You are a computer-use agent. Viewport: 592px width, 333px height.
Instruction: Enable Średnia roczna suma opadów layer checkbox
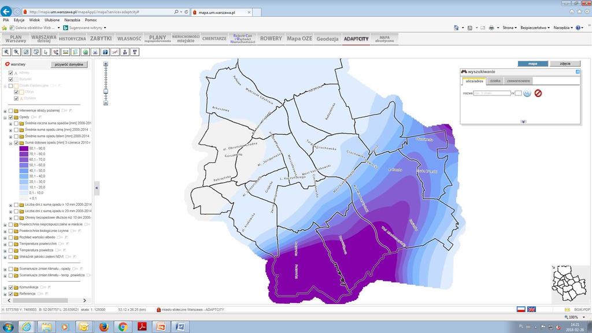coord(16,124)
